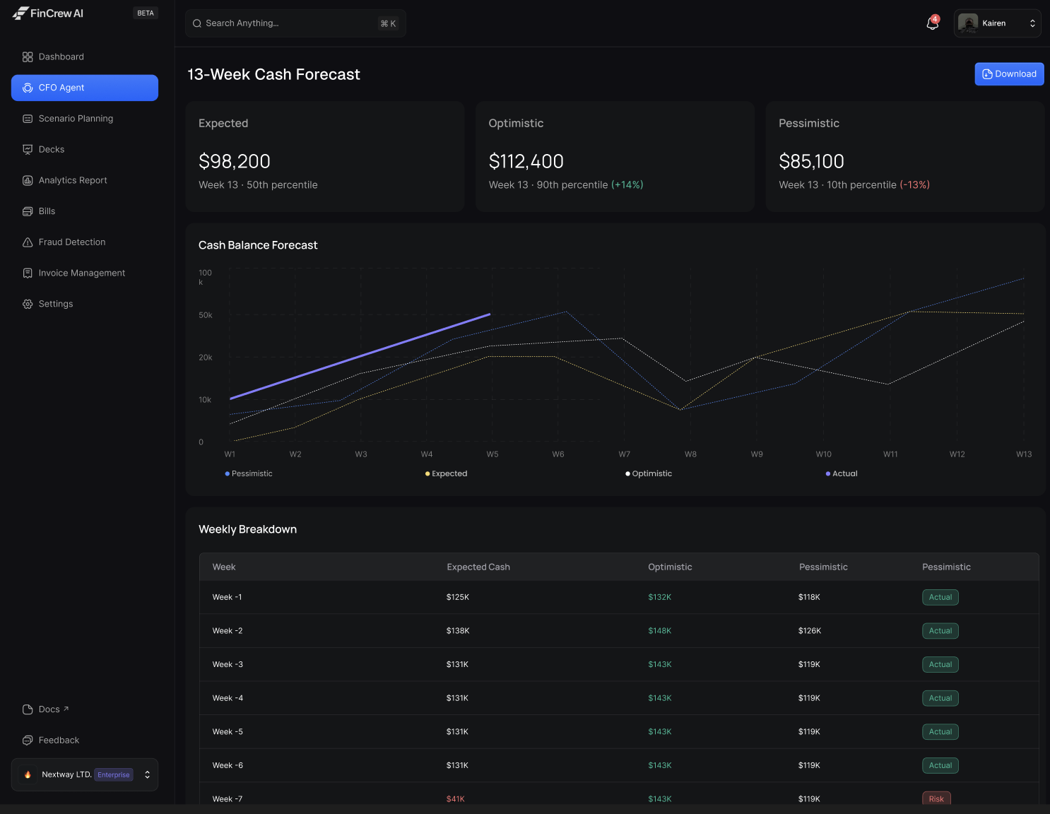Image resolution: width=1050 pixels, height=814 pixels.
Task: Click the $132K optimistic value
Action: click(660, 597)
